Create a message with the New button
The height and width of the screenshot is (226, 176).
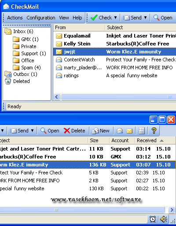[101, 131]
